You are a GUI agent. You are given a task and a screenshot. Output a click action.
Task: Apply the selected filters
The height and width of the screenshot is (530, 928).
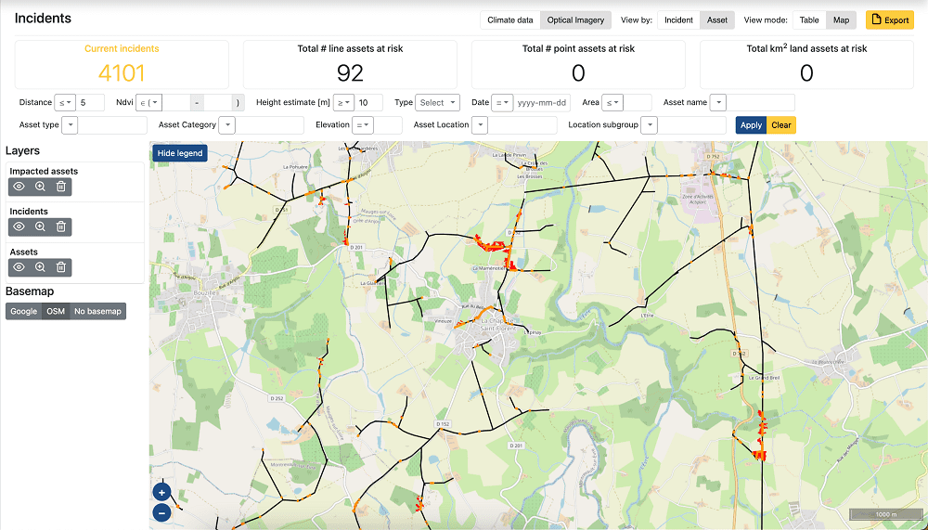751,125
